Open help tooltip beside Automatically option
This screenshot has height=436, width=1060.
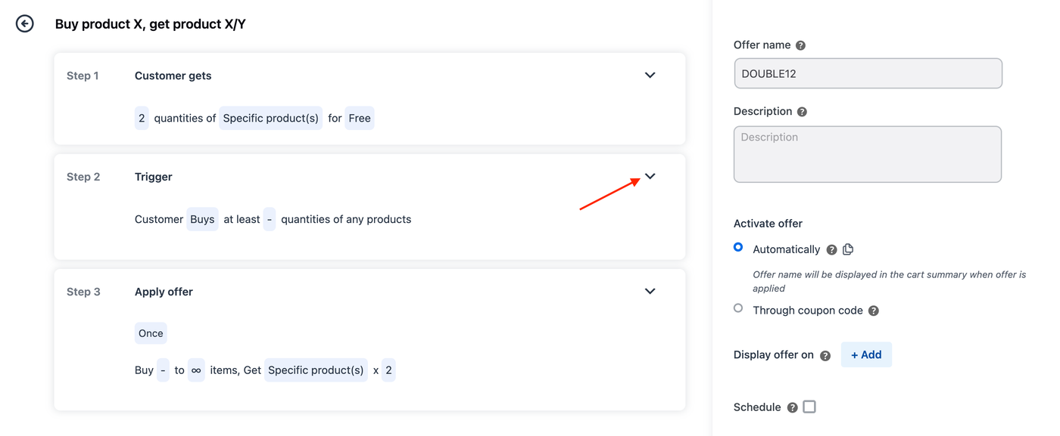tap(831, 250)
